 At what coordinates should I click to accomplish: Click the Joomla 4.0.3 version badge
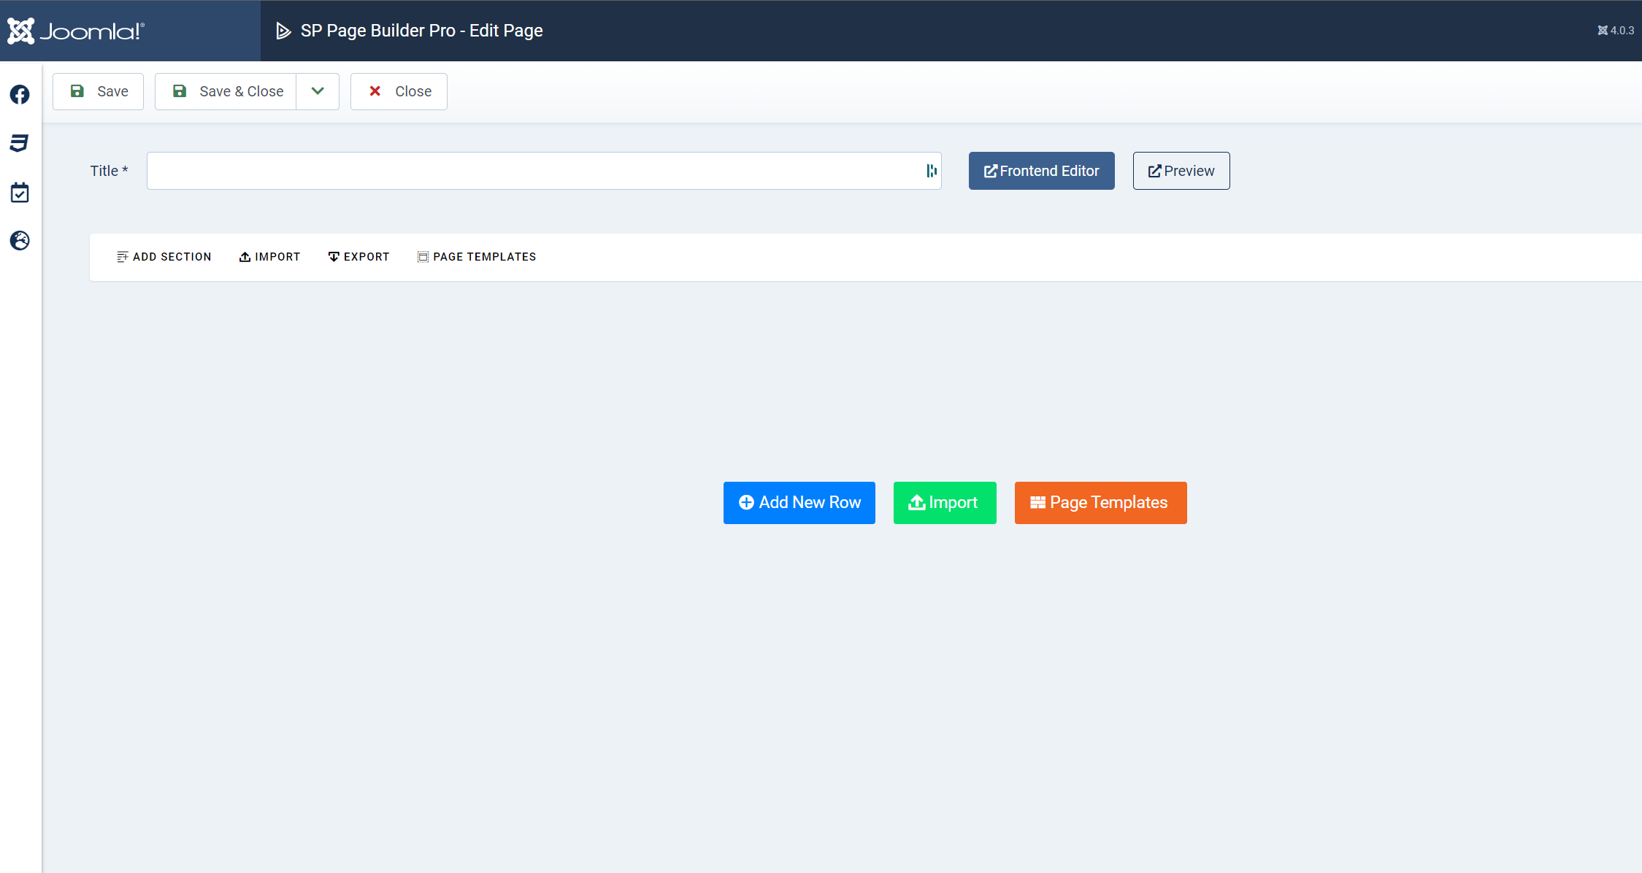(x=1615, y=31)
